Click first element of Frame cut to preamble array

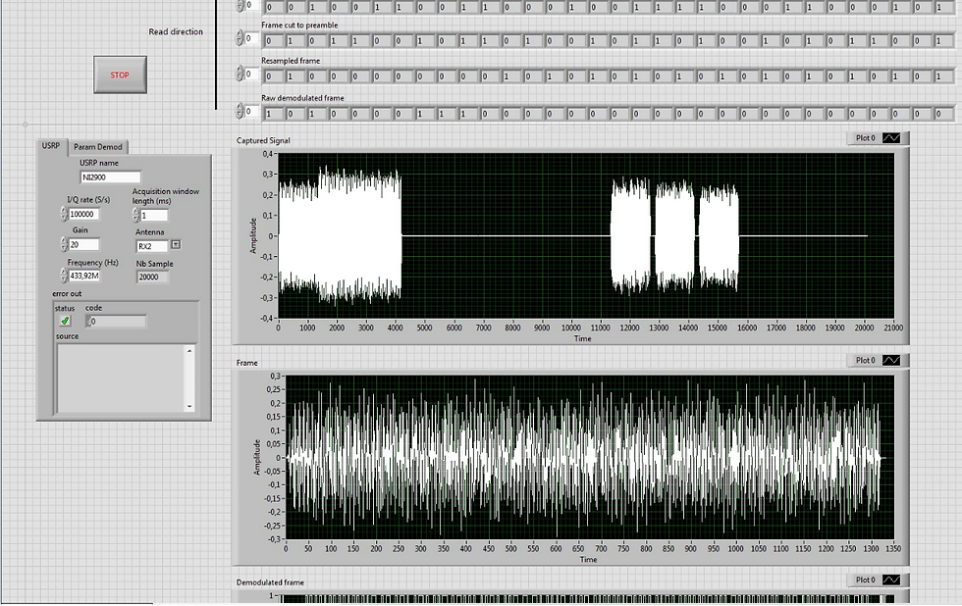274,41
